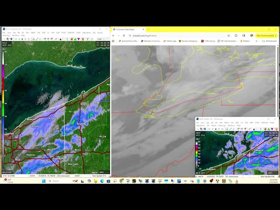The height and width of the screenshot is (210, 280).
Task: Click the site information icon beside URL
Action: click(130, 35)
